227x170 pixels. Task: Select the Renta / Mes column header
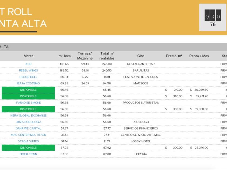pos(199,56)
